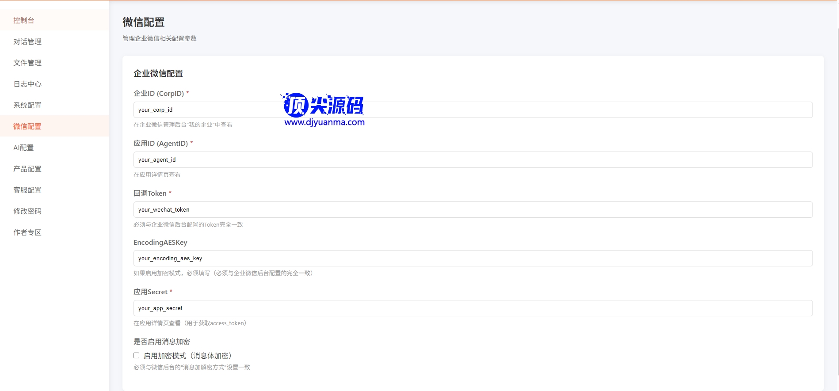This screenshot has width=839, height=391.
Task: Open 文件管理 from the sidebar
Action: 27,63
